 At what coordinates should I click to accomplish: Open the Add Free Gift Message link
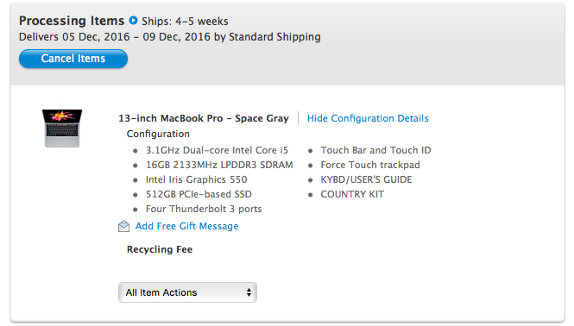click(186, 226)
